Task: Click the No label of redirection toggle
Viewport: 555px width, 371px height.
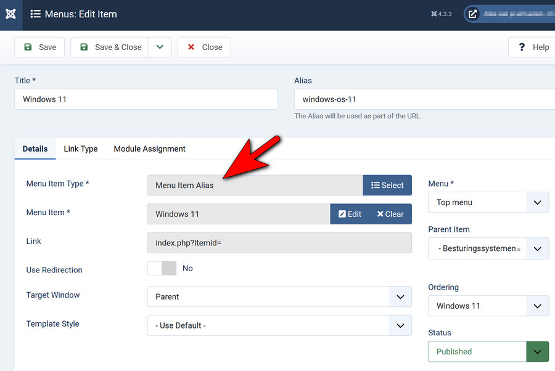Action: point(187,268)
